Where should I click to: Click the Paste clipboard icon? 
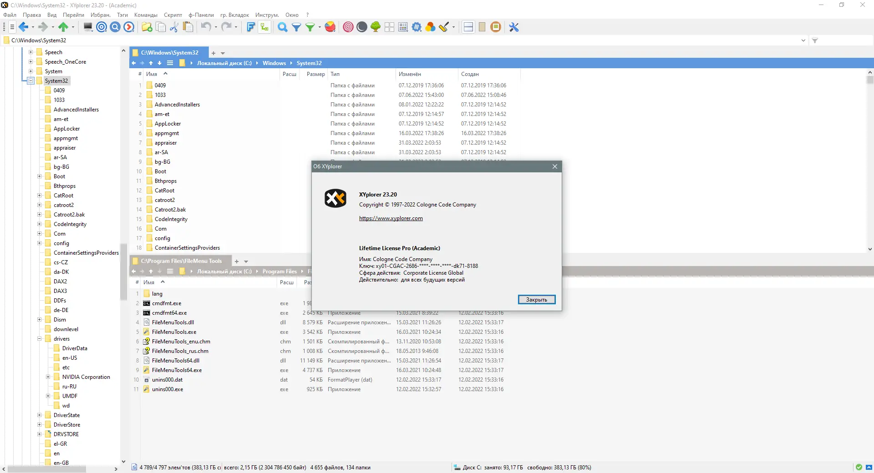tap(188, 27)
